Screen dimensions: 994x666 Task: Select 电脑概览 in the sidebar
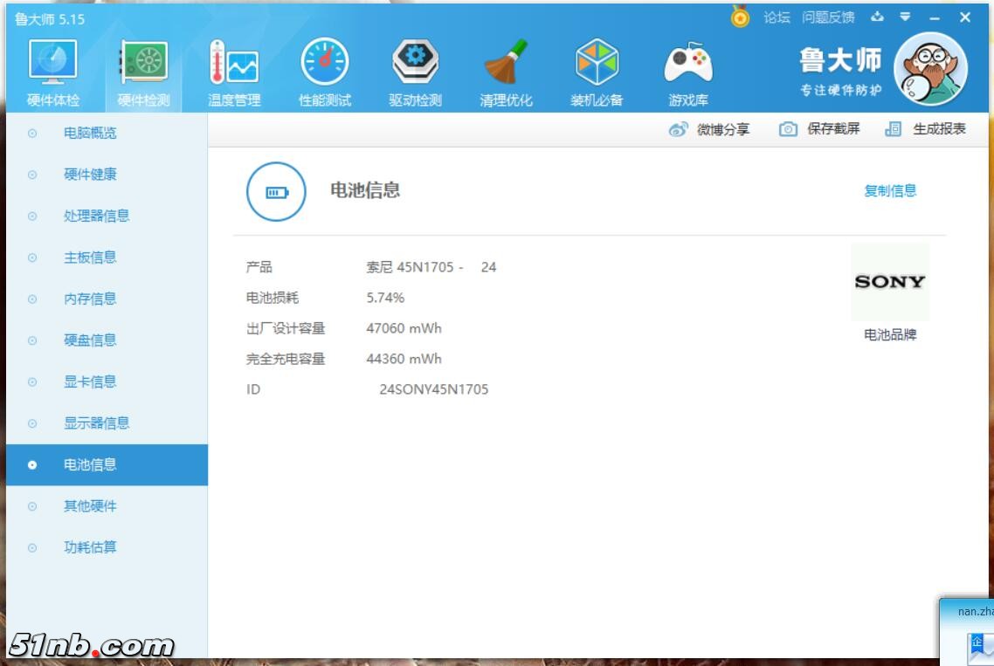tap(90, 134)
